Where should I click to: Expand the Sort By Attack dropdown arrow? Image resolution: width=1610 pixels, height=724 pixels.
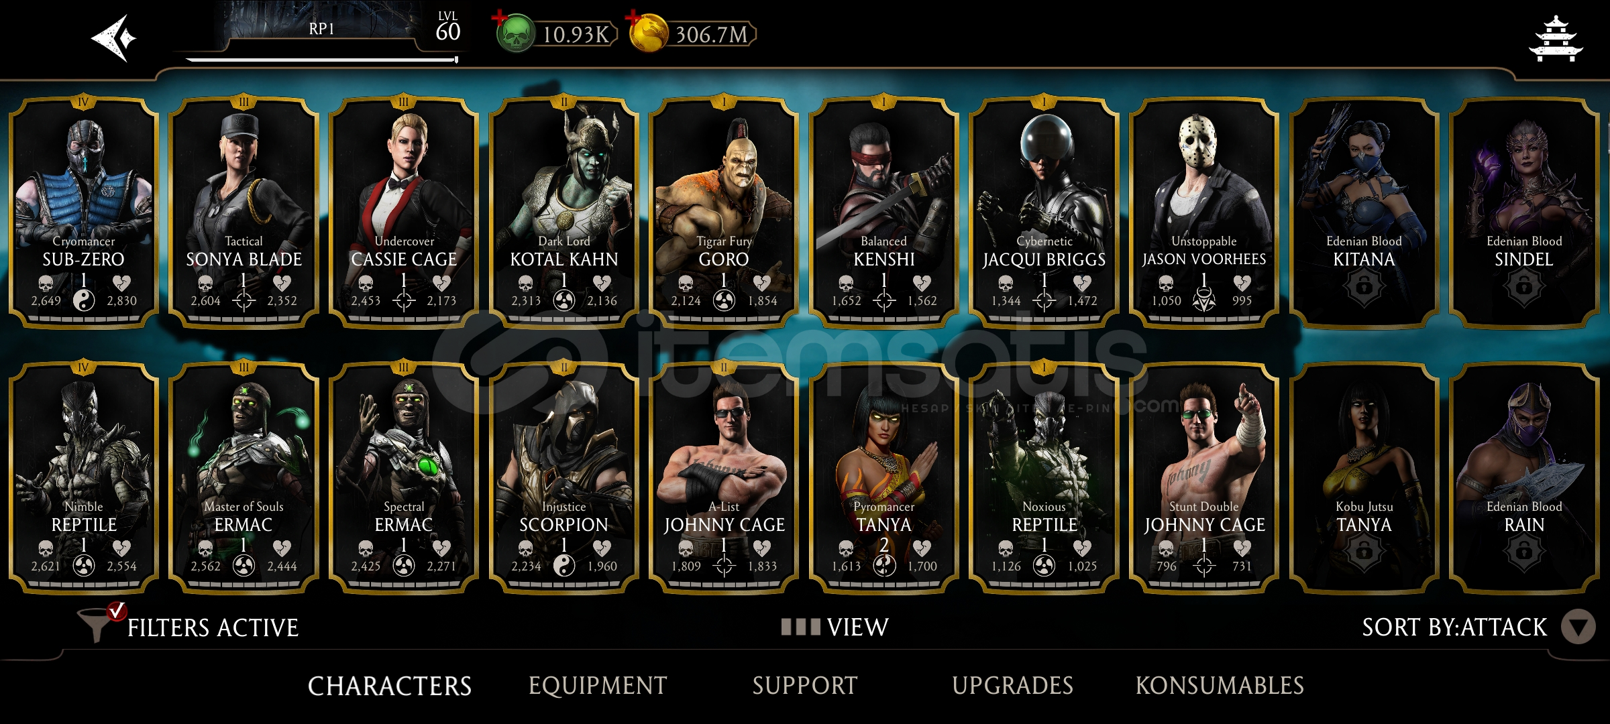[x=1578, y=627]
